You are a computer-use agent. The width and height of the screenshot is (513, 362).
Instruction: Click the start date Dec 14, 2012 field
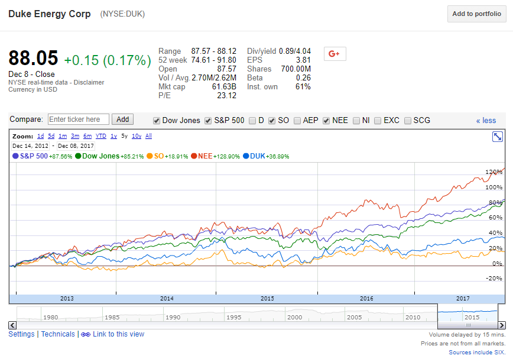coord(30,146)
